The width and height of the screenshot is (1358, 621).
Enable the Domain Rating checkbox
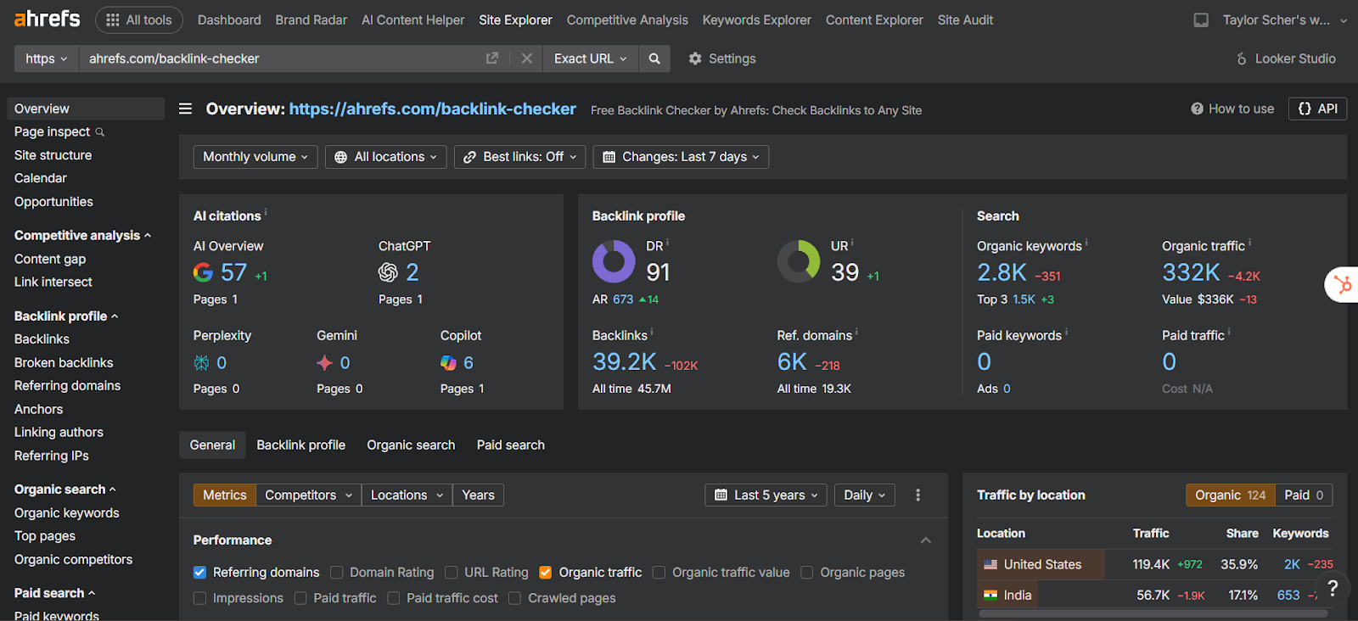[337, 573]
